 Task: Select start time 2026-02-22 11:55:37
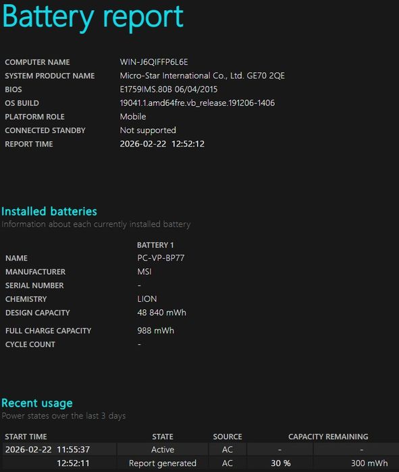[47, 450]
